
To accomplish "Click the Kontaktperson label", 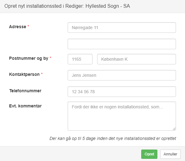I will pos(24,74).
